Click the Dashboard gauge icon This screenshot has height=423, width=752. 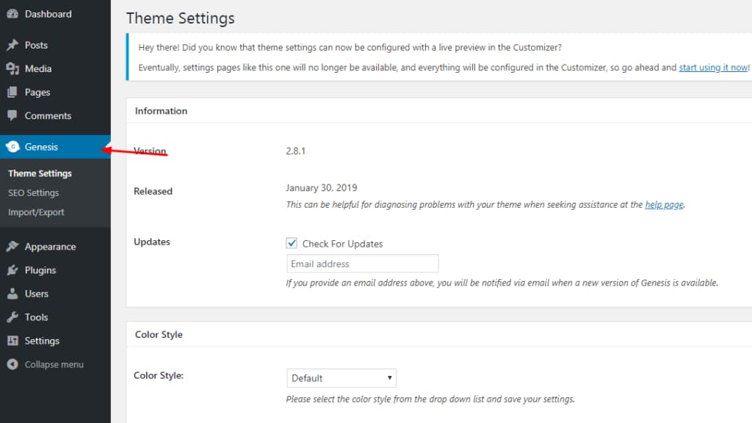point(12,14)
